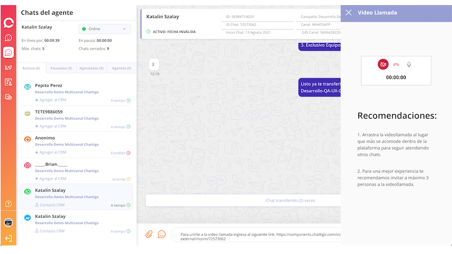This screenshot has width=452, height=254.
Task: Open the outbound campaign send icon in sidebar
Action: point(8,68)
